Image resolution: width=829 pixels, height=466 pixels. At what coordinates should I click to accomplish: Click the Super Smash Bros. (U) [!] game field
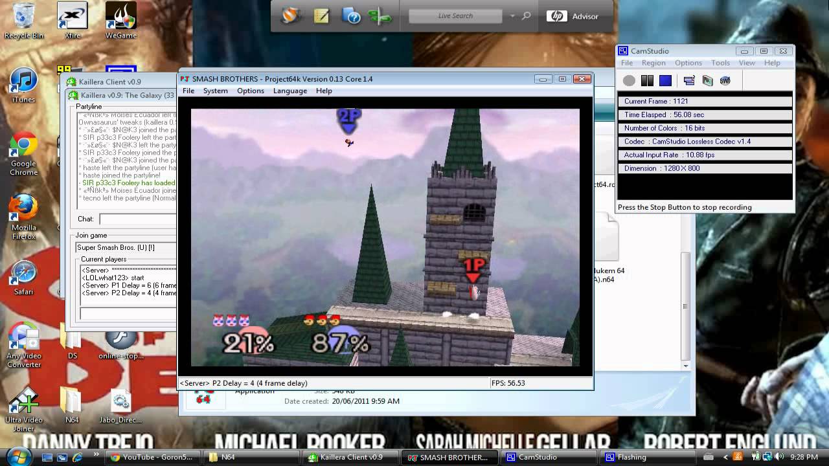[x=126, y=247]
